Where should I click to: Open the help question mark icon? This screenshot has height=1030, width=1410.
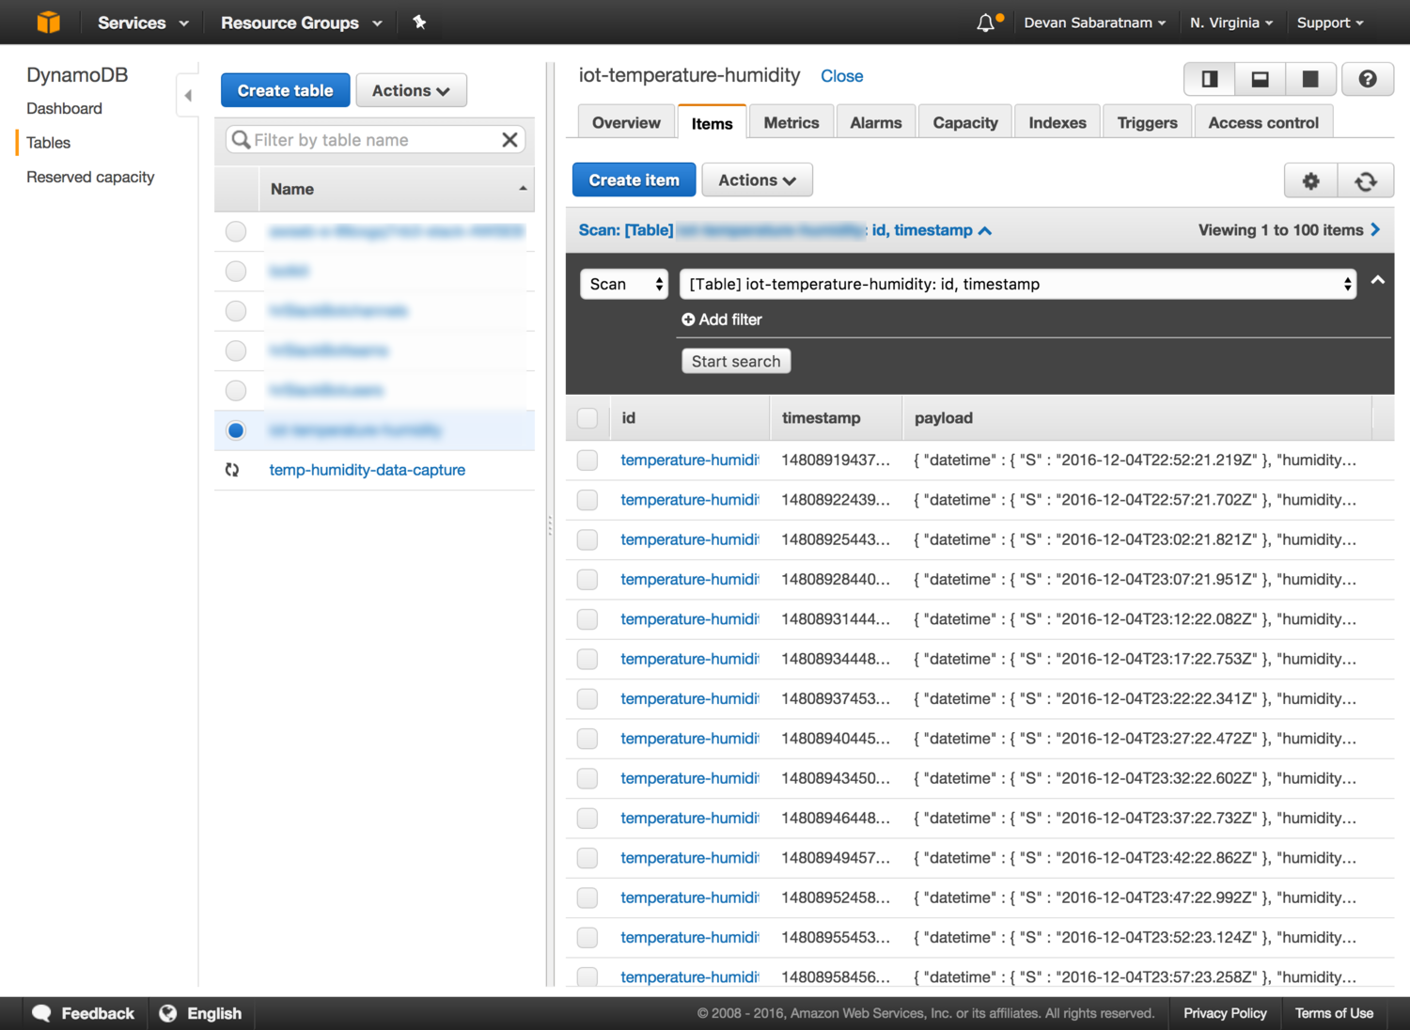[x=1367, y=79]
